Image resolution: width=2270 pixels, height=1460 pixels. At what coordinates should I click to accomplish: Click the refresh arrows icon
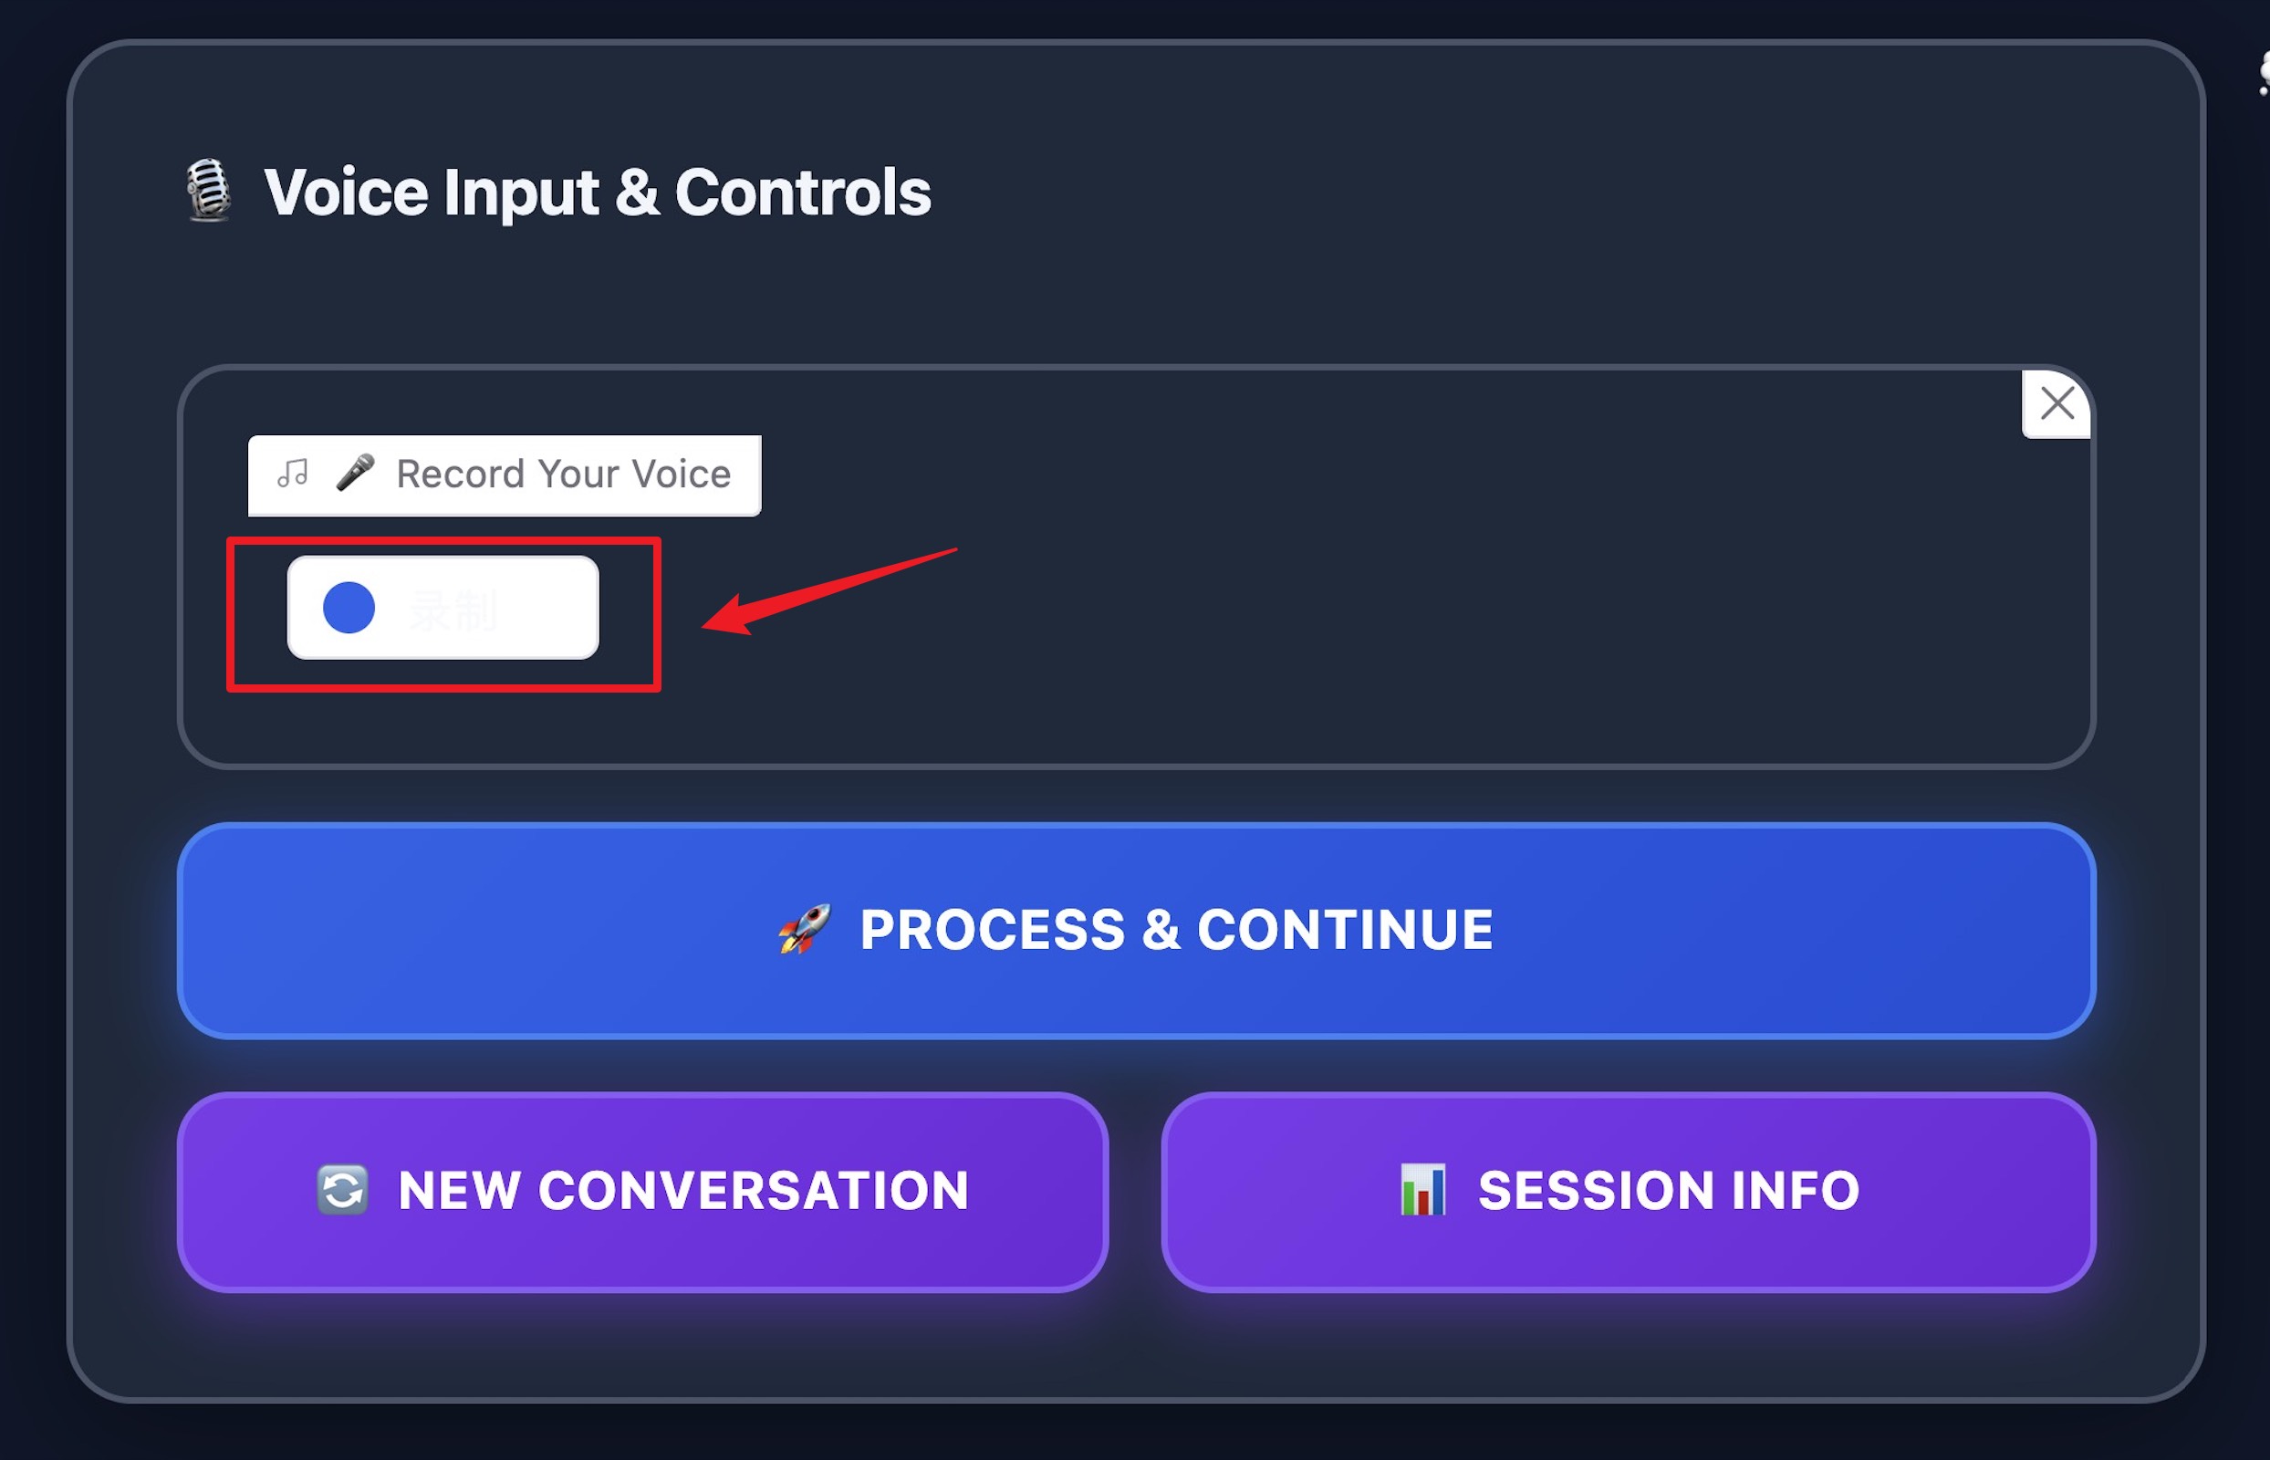(342, 1189)
